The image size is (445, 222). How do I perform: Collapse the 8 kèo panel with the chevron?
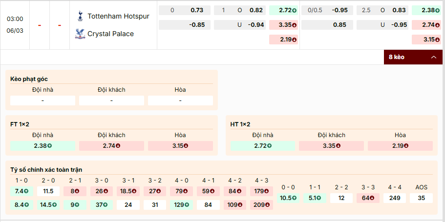pyautogui.click(x=433, y=57)
